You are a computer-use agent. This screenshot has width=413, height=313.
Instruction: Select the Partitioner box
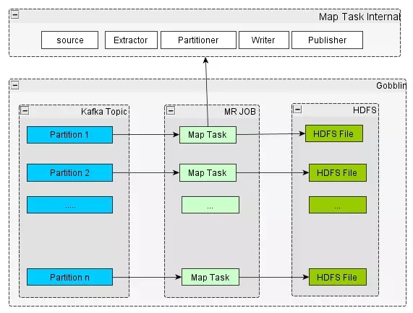[198, 40]
